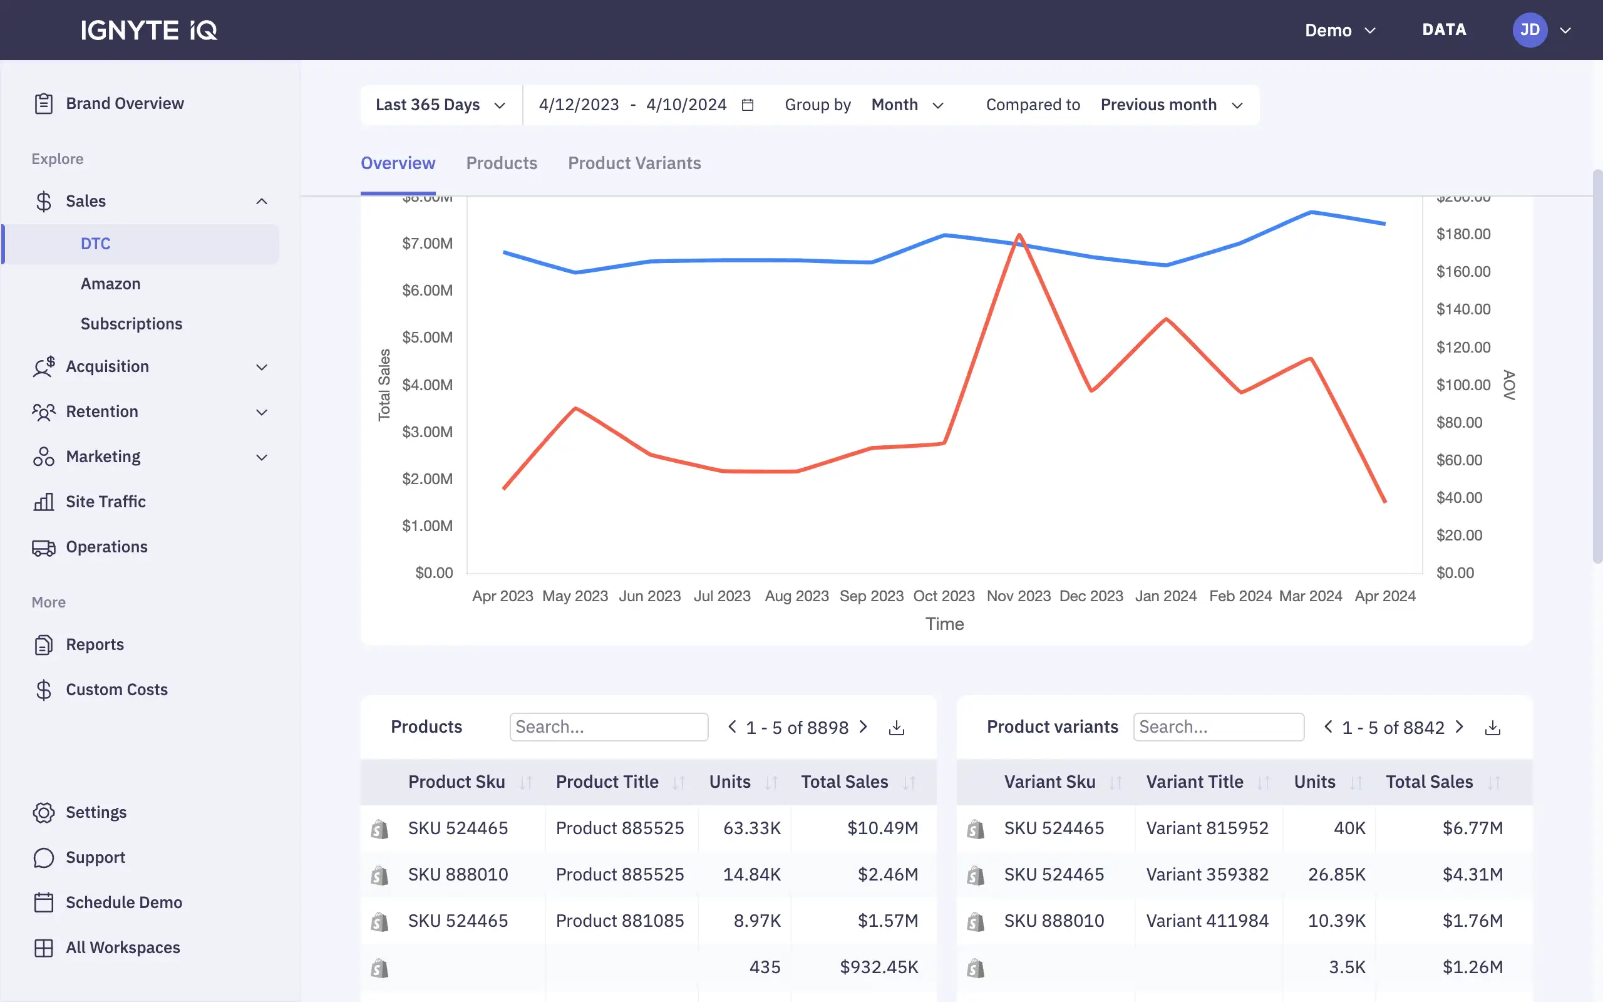Switch to the Products tab
The height and width of the screenshot is (1002, 1603).
point(502,163)
